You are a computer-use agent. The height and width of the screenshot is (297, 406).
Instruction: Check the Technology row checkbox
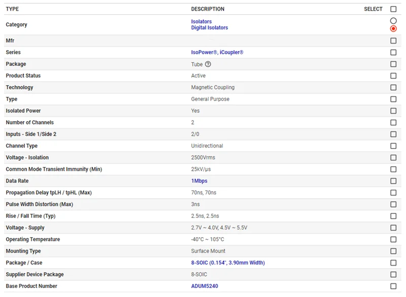click(393, 87)
